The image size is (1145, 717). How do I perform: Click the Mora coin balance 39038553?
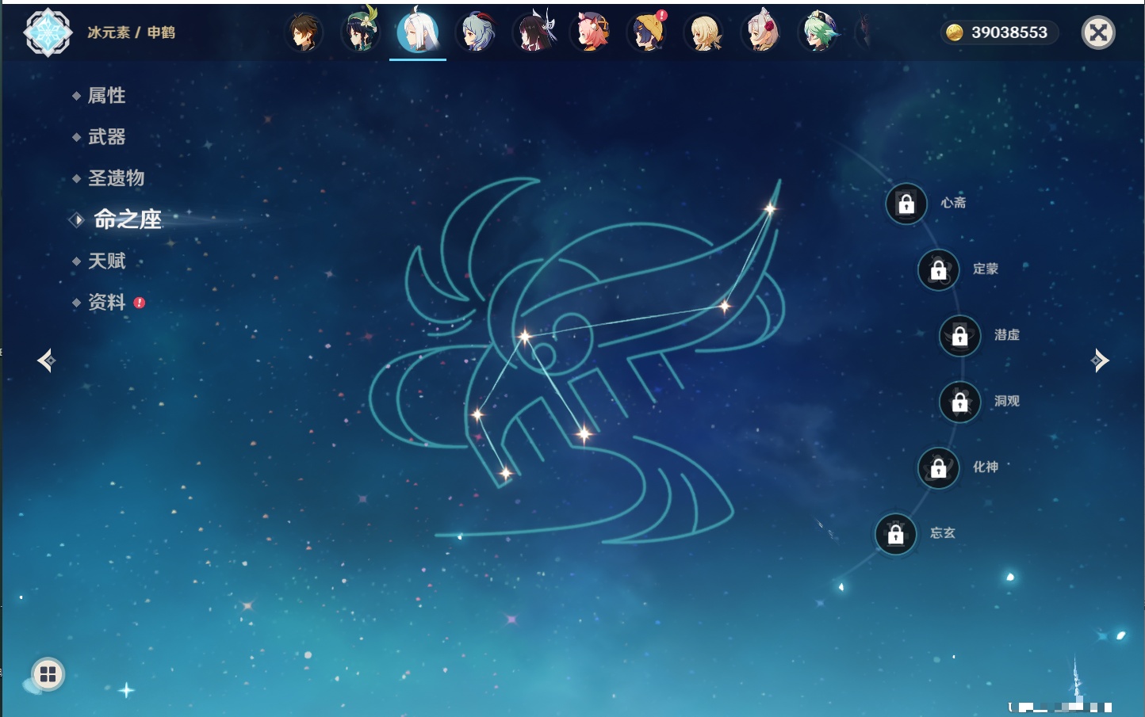pos(999,32)
